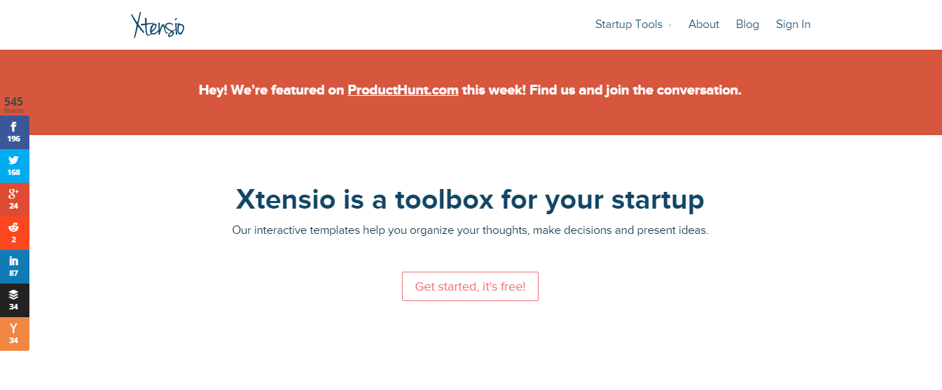The image size is (942, 390).
Task: Click the Xtensio handwritten logo
Action: tap(158, 25)
